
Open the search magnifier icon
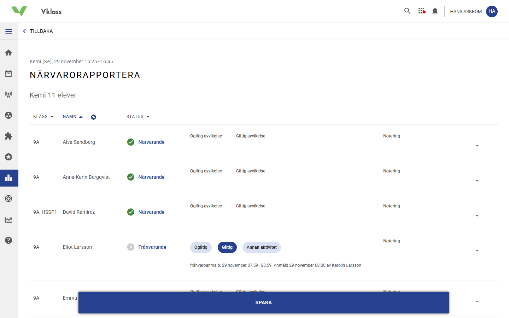[x=407, y=11]
